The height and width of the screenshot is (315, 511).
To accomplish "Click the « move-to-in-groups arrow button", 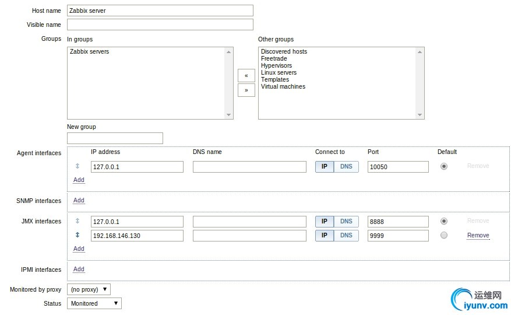I will coord(246,75).
